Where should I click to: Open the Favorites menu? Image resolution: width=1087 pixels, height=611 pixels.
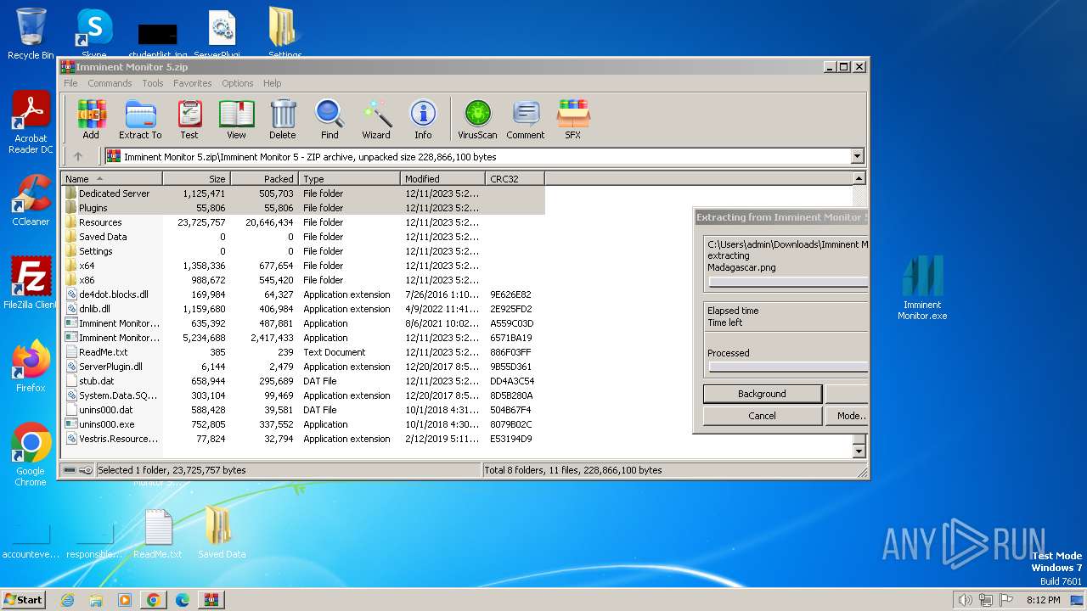click(193, 83)
